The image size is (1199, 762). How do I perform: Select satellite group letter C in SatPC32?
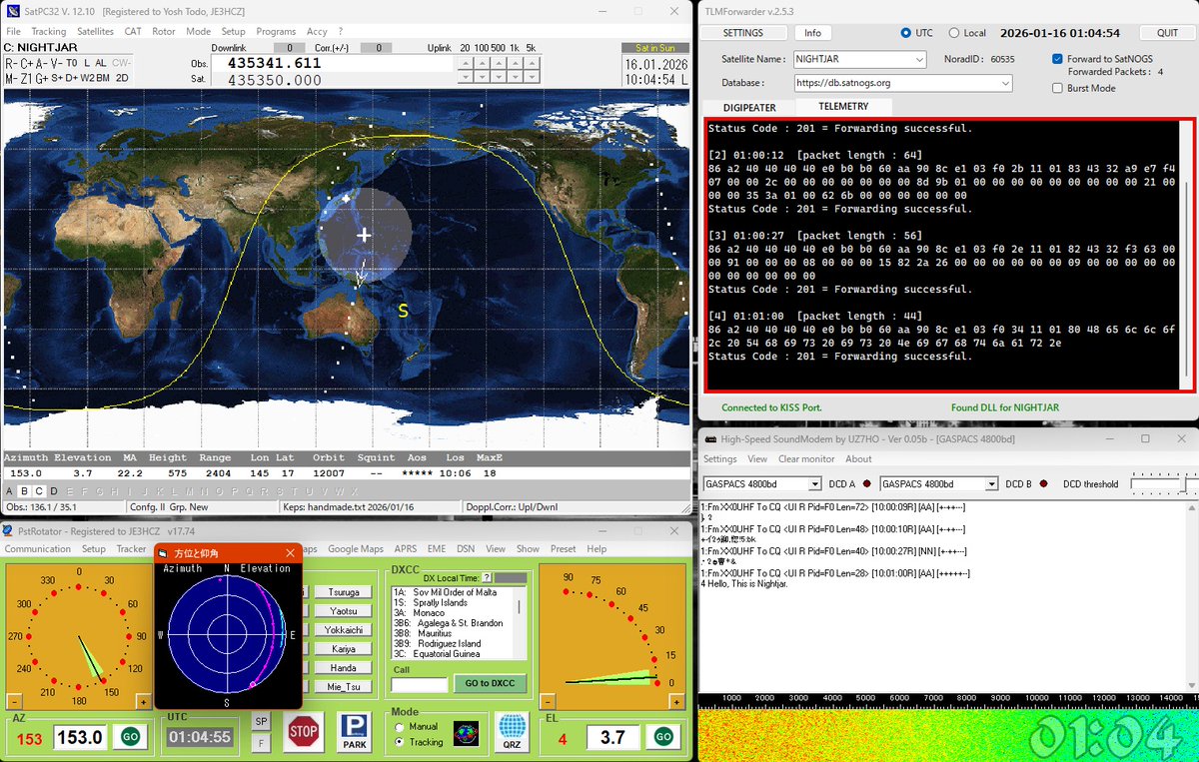pos(39,491)
